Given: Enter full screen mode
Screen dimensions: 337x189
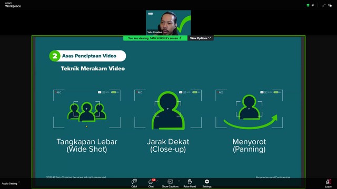Looking at the screenshot, I should 324,5.
